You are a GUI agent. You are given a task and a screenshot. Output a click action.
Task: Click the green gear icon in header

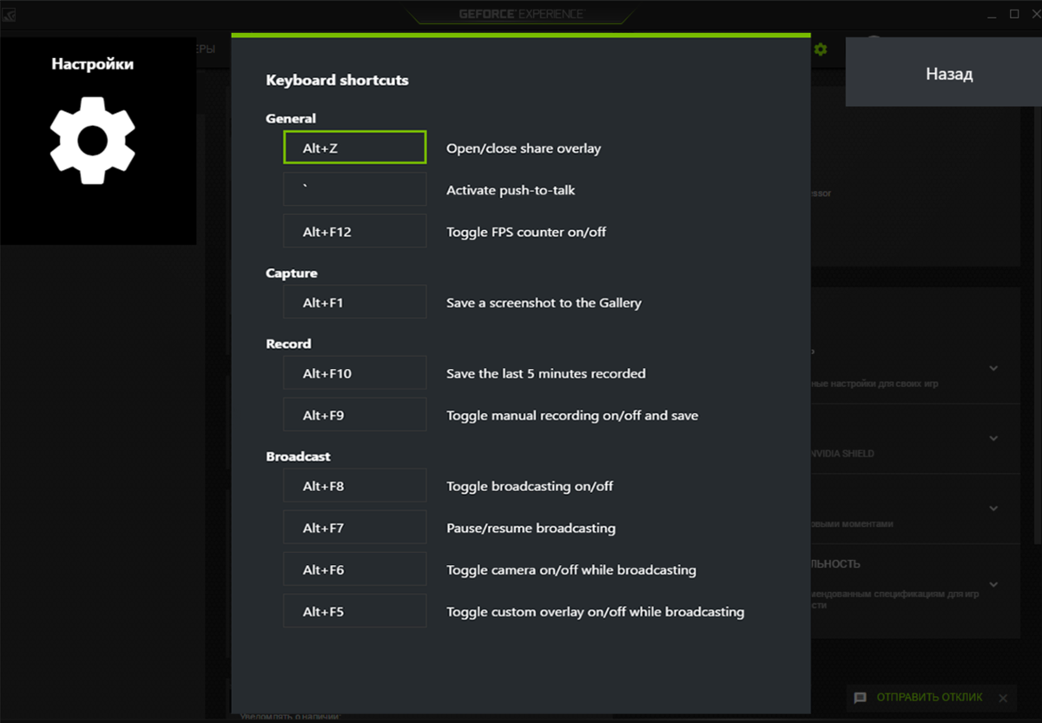point(821,49)
